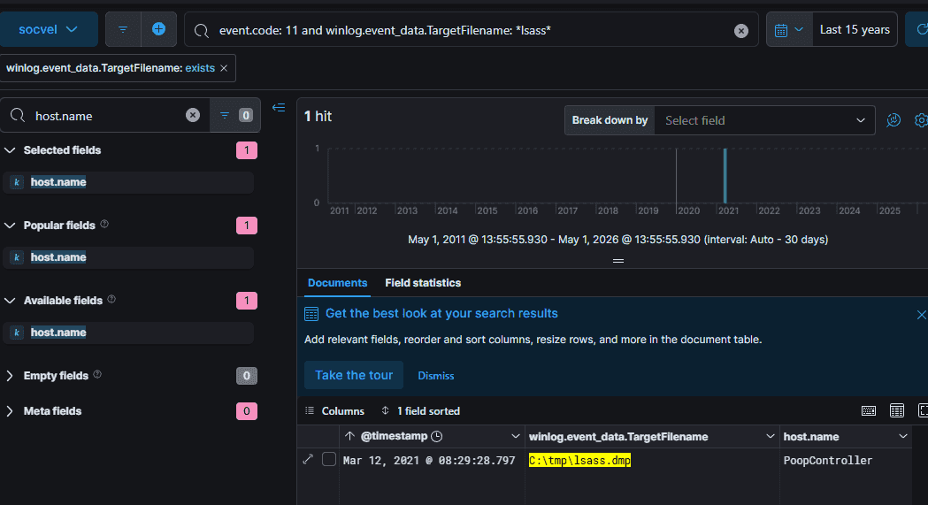Open the calendar quick date menu
Screen dimensions: 928x505
(x=788, y=29)
